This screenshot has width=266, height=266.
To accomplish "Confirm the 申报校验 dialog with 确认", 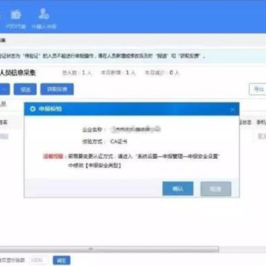I will [x=178, y=188].
